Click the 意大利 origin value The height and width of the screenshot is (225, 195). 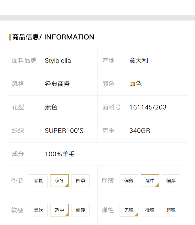[139, 60]
